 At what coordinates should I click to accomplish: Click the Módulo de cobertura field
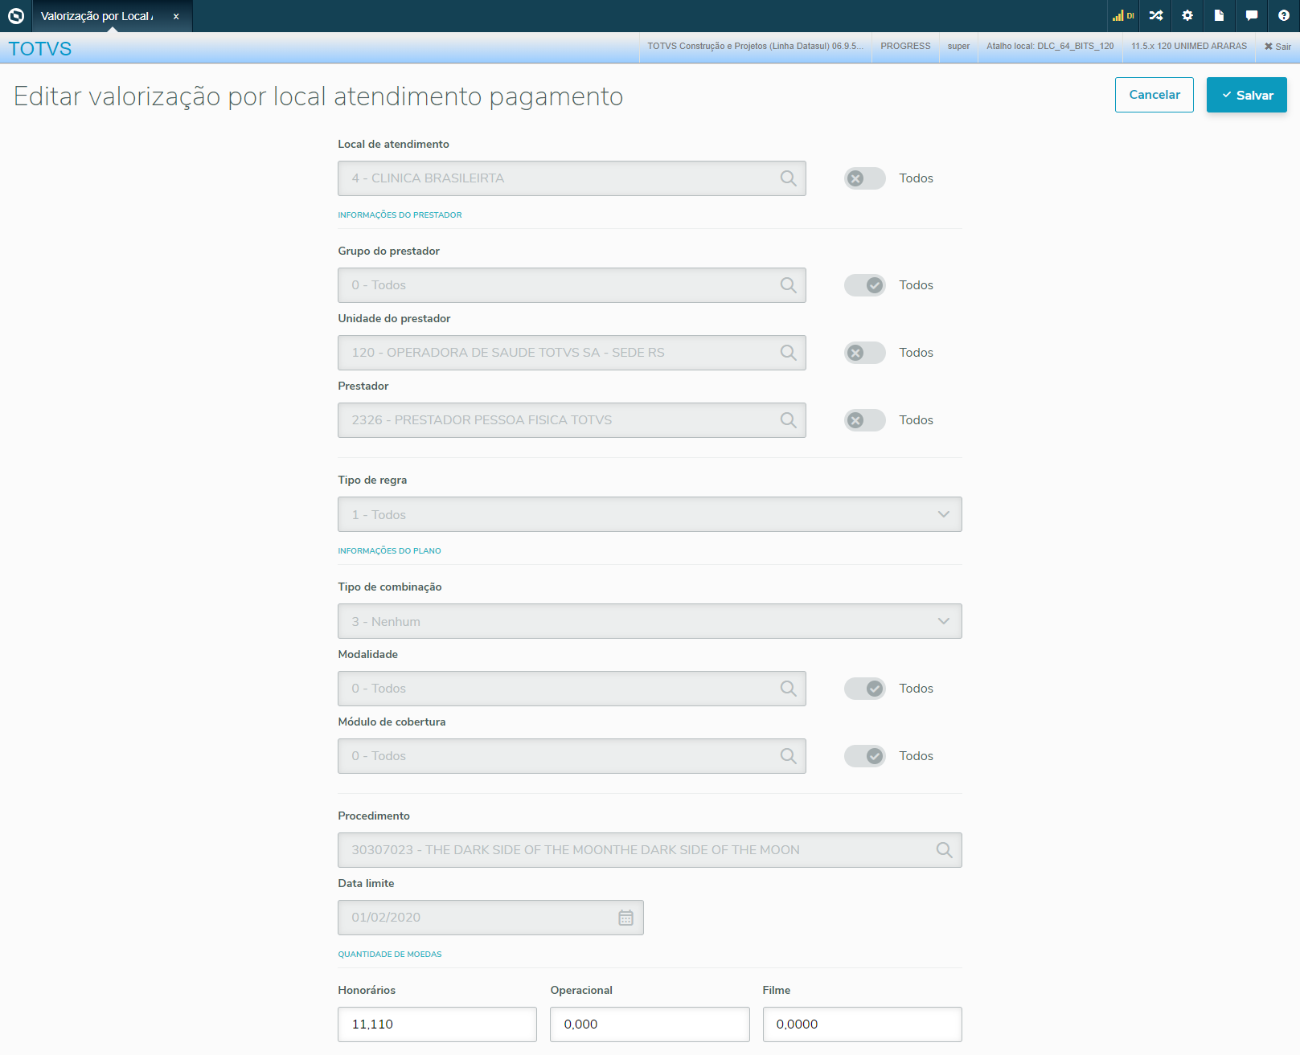click(572, 756)
